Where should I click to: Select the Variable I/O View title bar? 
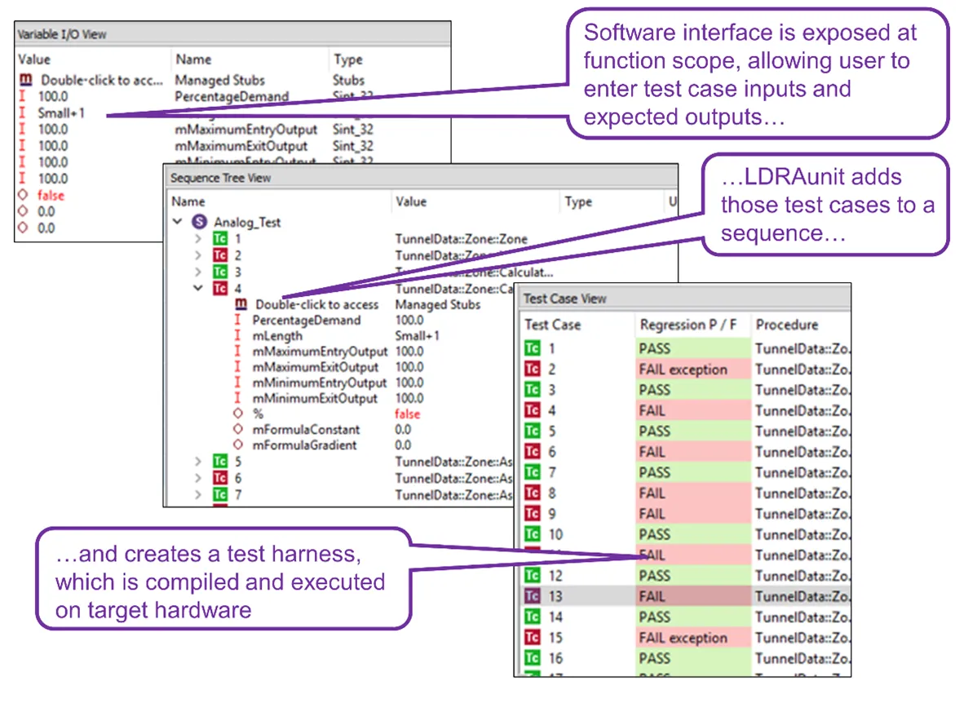[x=232, y=33]
